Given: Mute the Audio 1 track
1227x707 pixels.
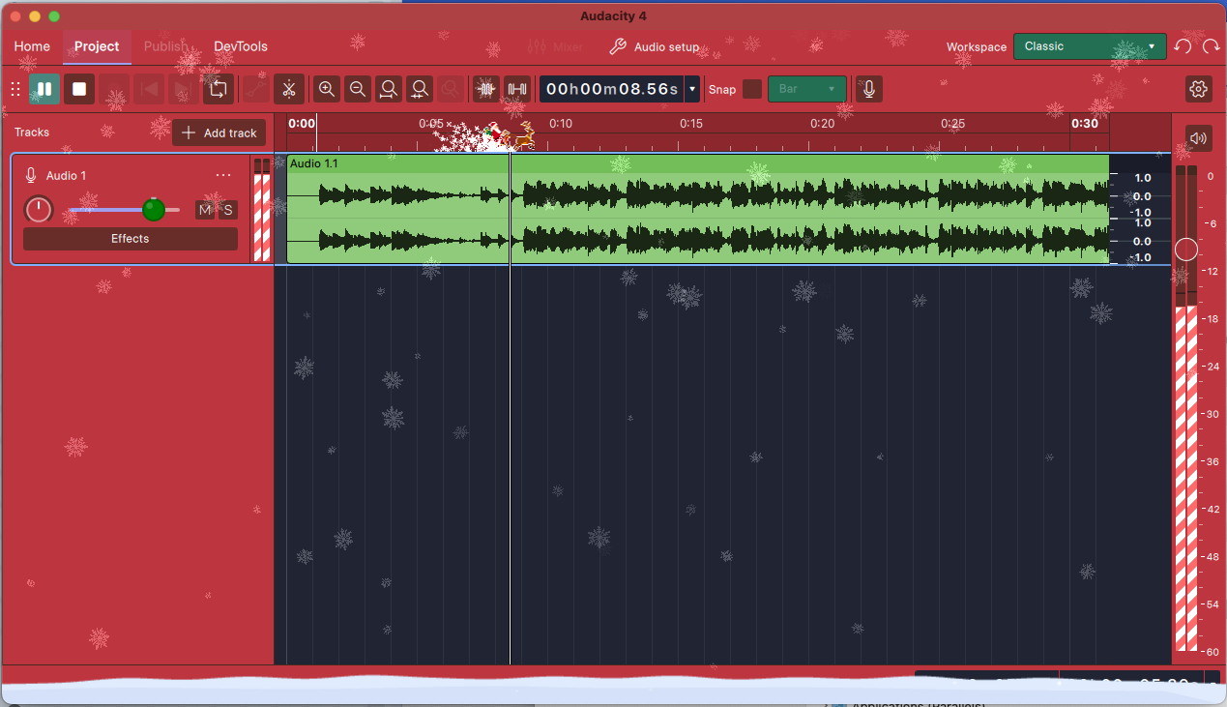Looking at the screenshot, I should [205, 210].
